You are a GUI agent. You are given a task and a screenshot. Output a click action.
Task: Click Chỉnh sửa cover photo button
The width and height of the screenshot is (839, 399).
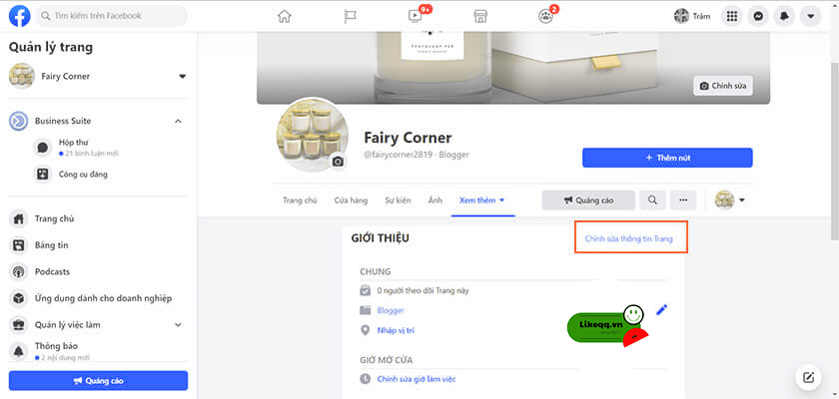point(723,86)
